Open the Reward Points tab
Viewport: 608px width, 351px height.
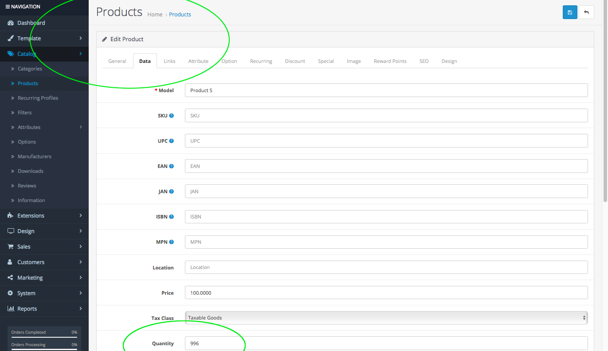coord(390,61)
